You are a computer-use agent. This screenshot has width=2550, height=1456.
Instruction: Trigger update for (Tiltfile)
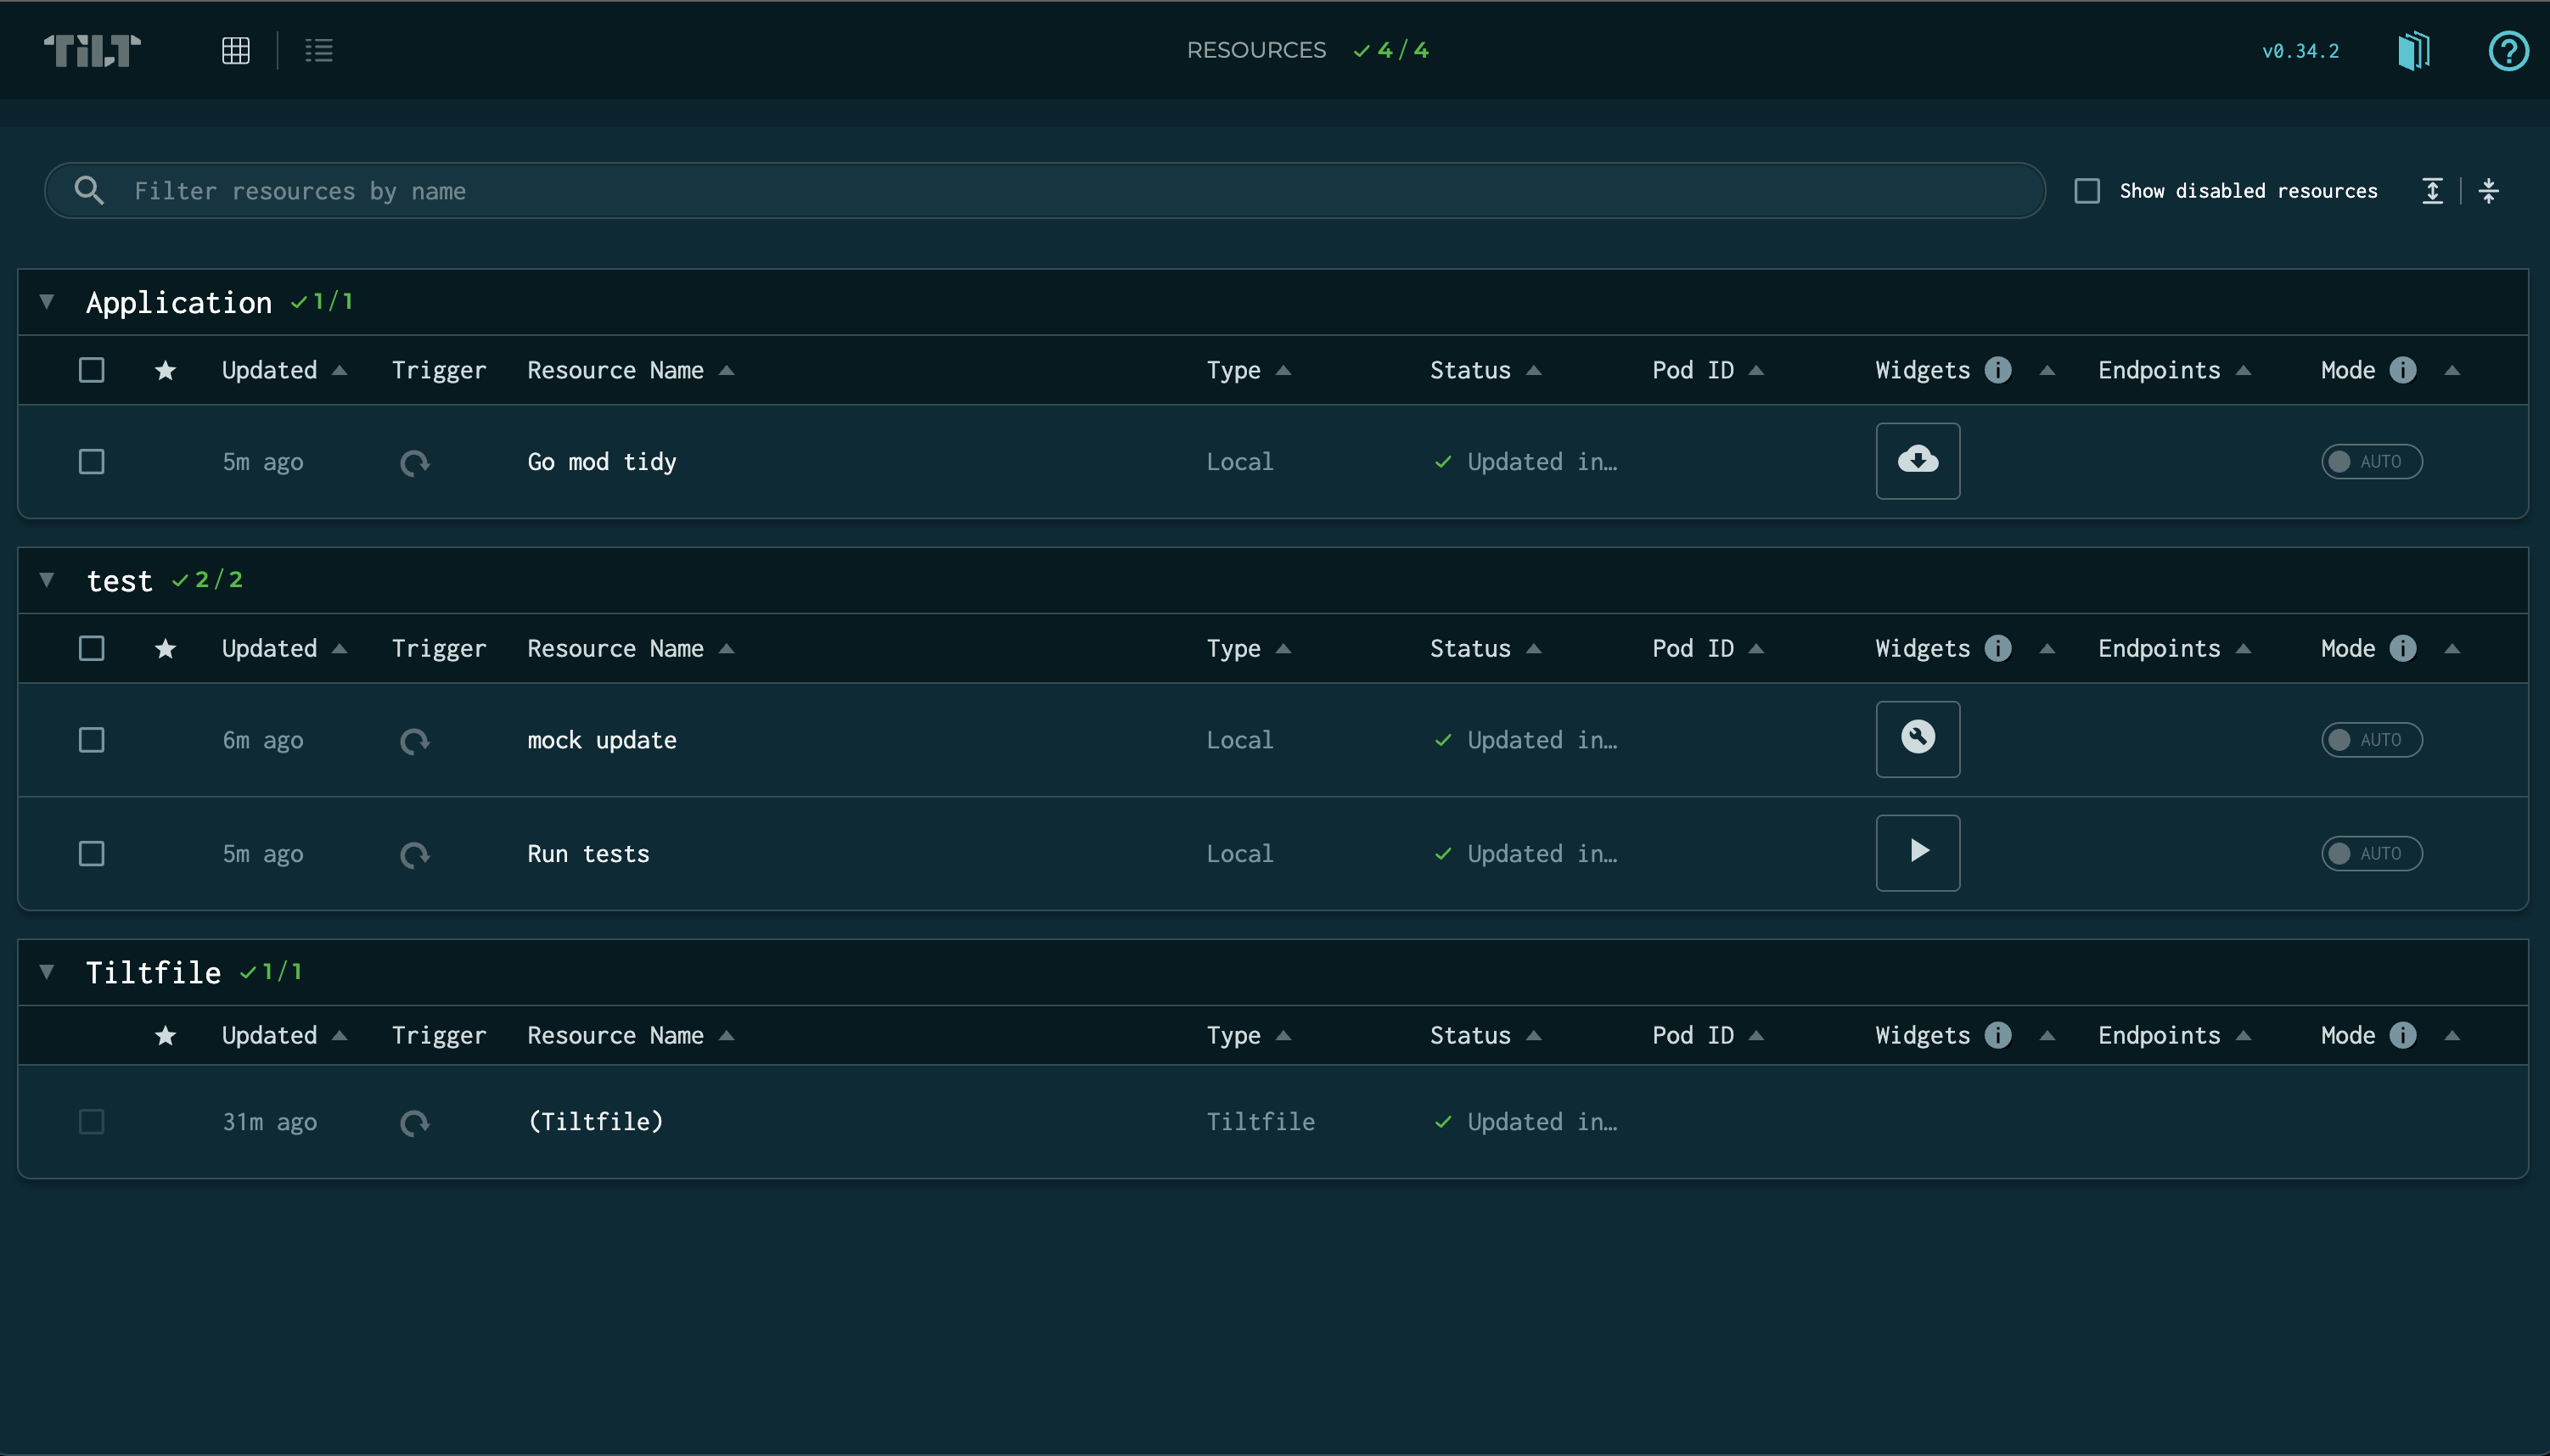[414, 1122]
